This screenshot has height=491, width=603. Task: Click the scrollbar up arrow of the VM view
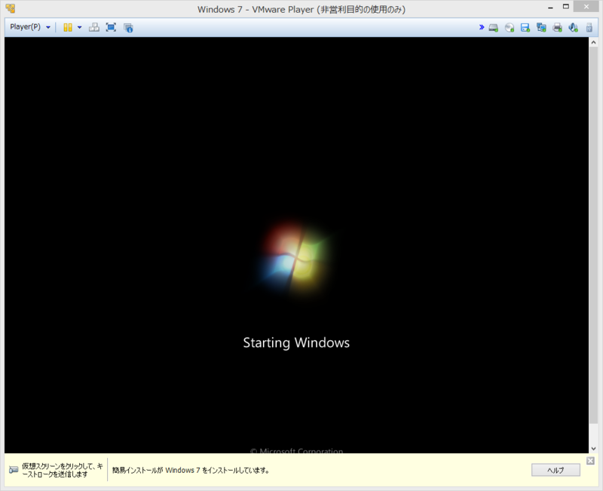coord(593,42)
